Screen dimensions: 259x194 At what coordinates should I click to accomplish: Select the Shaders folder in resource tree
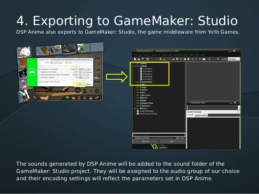[x=144, y=90]
